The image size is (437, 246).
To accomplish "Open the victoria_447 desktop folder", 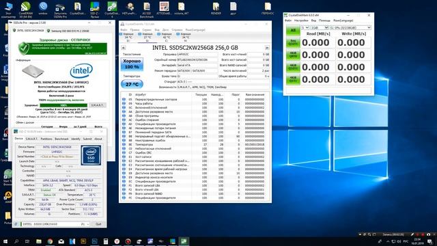I will tap(181, 8).
